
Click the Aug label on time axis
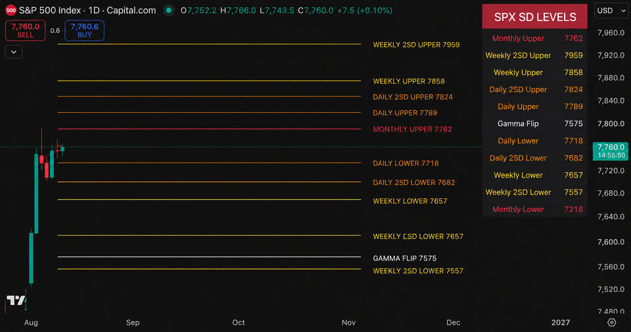click(31, 322)
